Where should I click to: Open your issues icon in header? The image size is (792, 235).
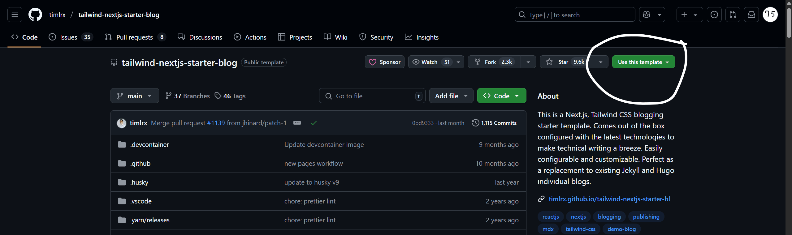(x=714, y=15)
